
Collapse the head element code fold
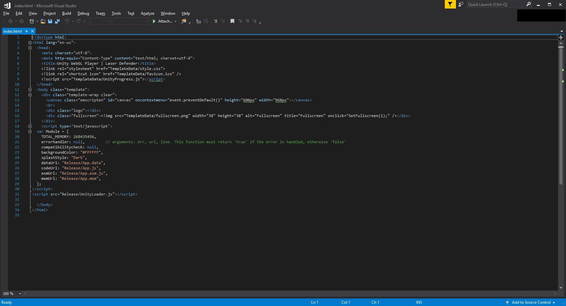point(30,48)
